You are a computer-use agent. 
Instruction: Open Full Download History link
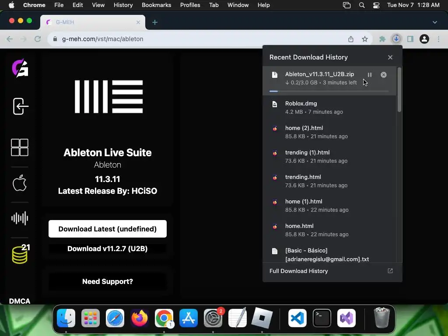(298, 271)
